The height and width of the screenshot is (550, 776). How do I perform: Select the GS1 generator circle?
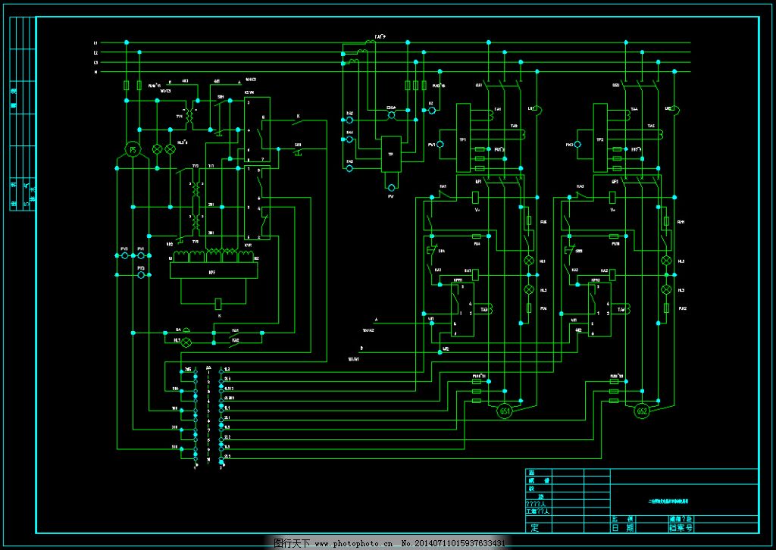click(504, 411)
